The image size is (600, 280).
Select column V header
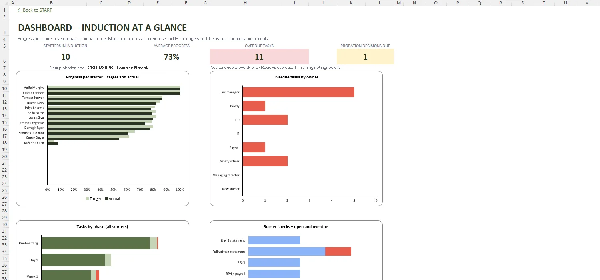pyautogui.click(x=587, y=3)
